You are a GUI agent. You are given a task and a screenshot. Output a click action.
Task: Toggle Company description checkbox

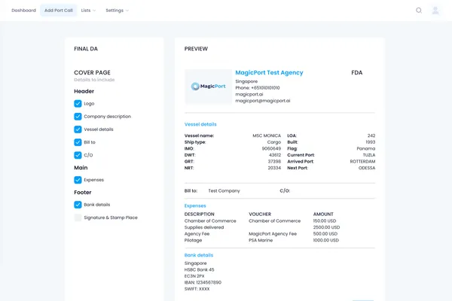(x=78, y=117)
